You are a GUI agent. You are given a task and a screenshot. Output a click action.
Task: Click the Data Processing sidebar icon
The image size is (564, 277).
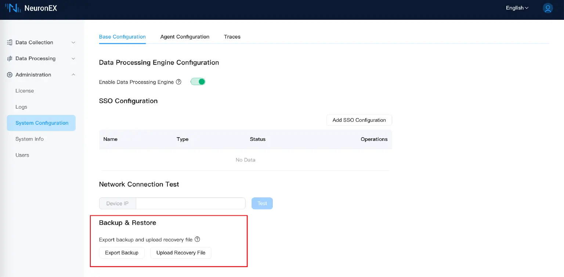[10, 59]
